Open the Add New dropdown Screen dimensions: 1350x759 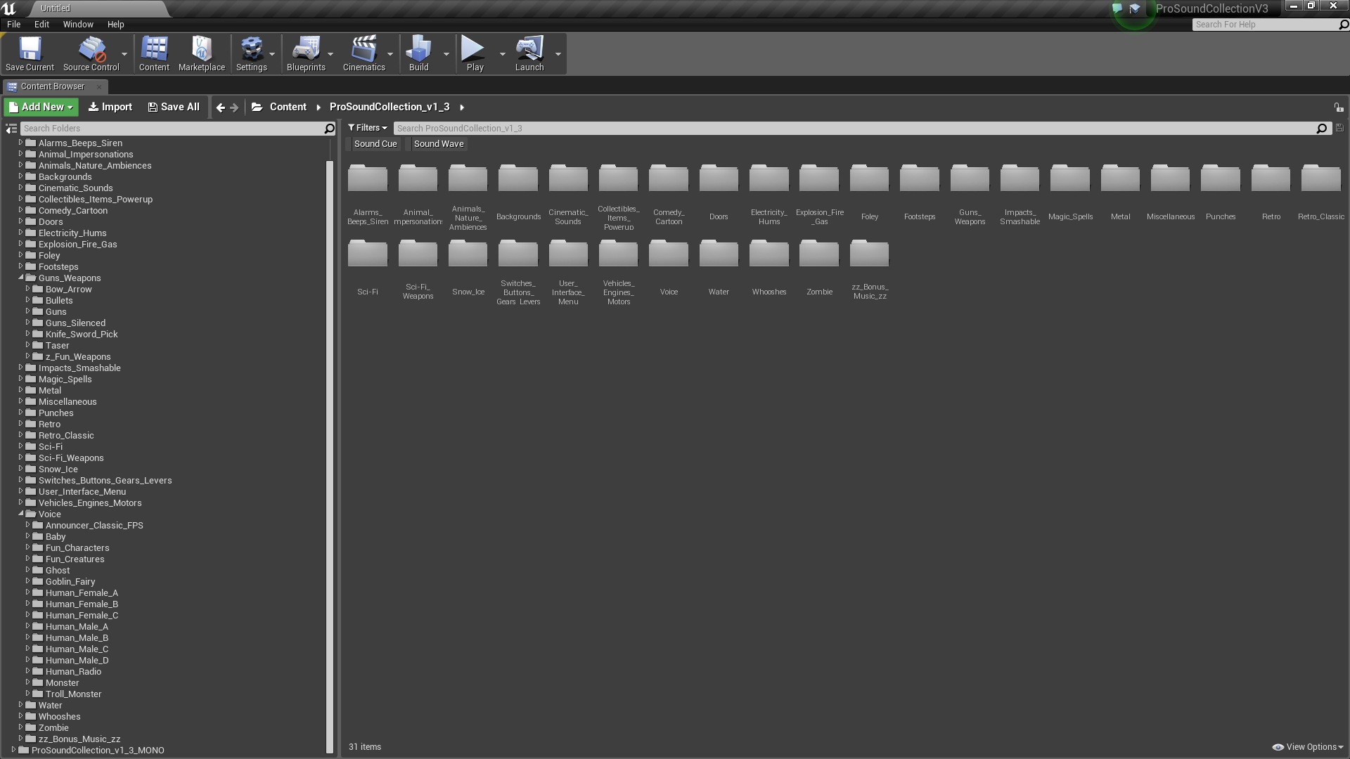pos(41,107)
